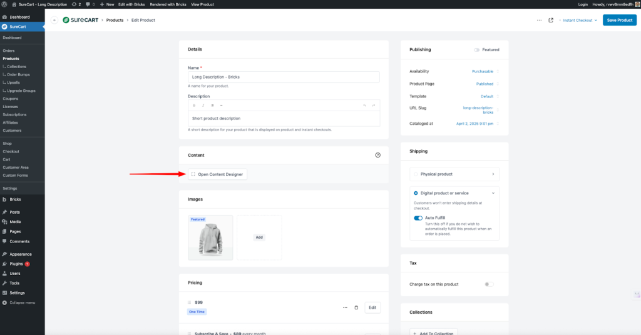641x335 pixels.
Task: Toggle the Featured switch in Publishing
Action: pos(477,49)
